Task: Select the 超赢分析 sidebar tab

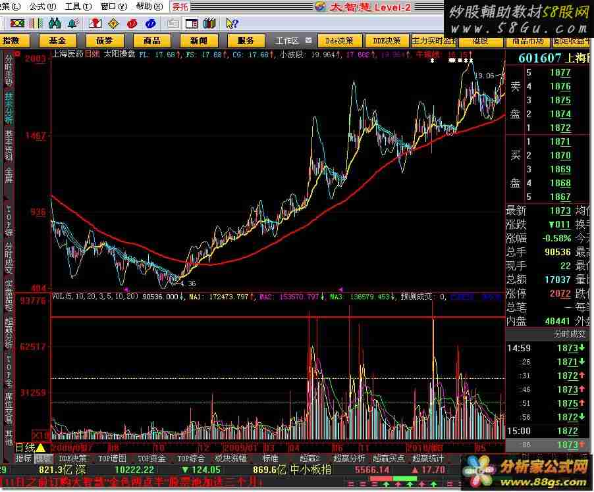Action: pyautogui.click(x=9, y=333)
